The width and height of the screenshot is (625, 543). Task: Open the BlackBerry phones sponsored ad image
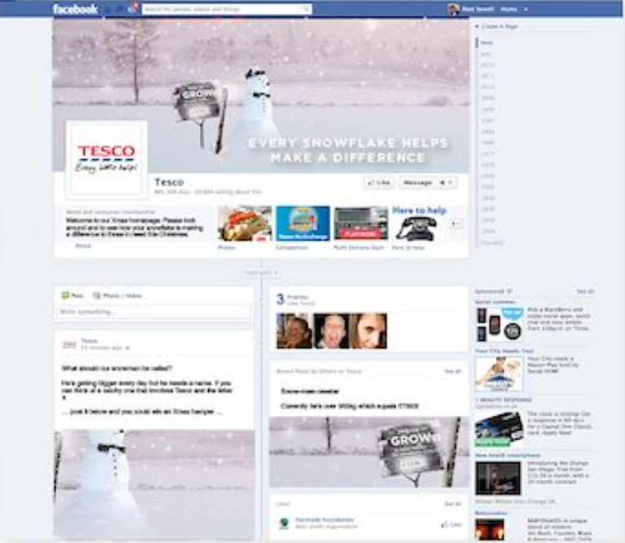coord(499,324)
